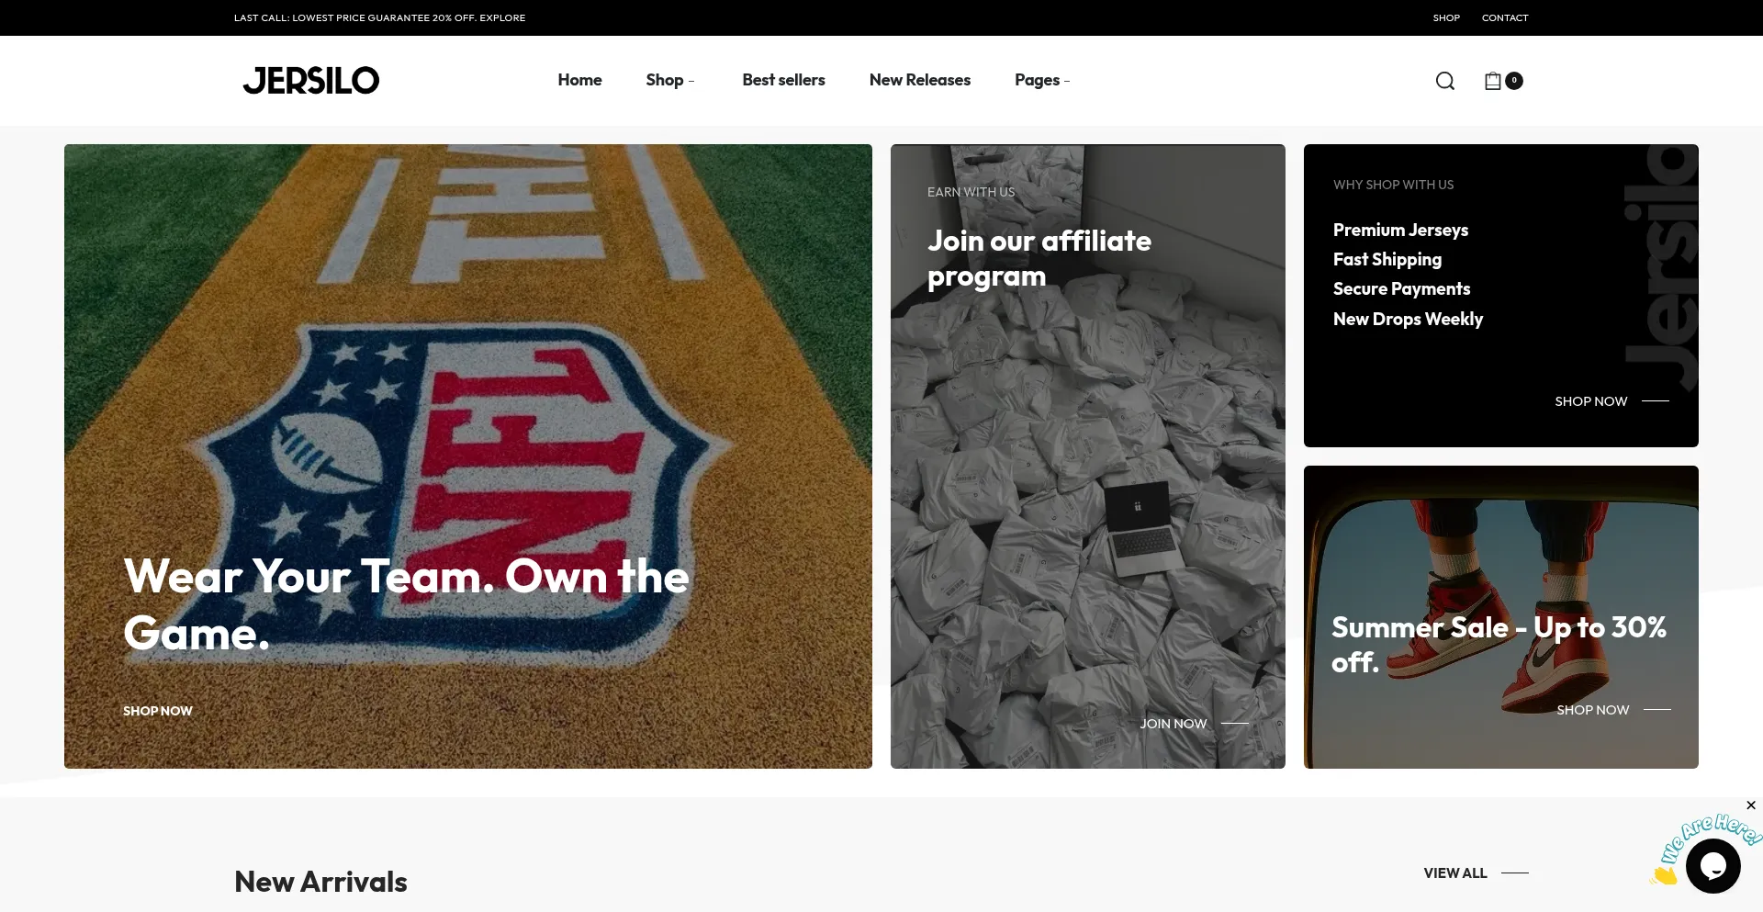Screen dimensions: 1763x912
Task: Click SHOP NOW on Summer Sale card
Action: [1613, 710]
